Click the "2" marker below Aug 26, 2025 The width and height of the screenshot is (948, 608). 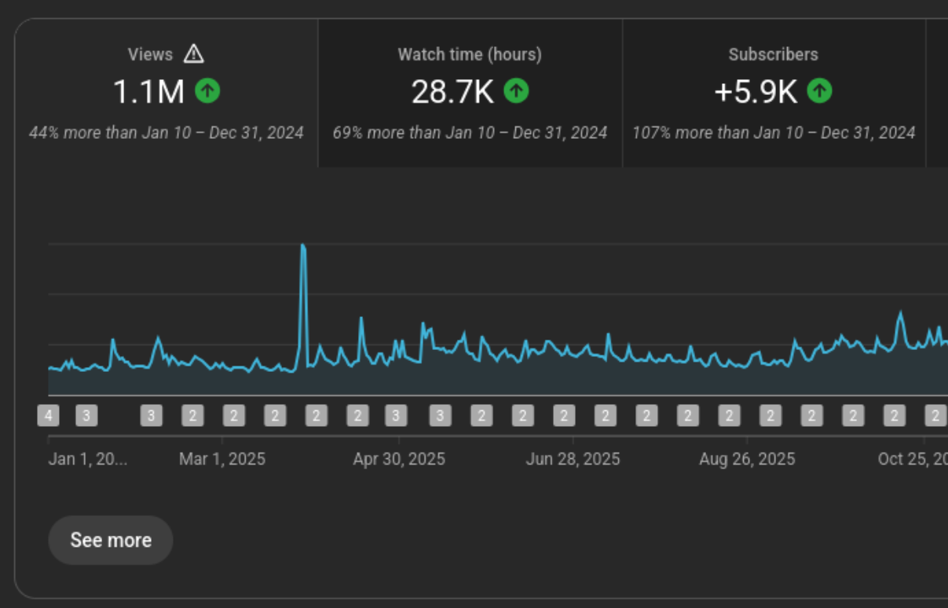tap(729, 415)
